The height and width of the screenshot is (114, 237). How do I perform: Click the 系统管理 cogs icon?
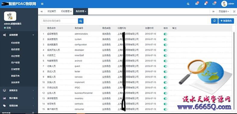pos(5,35)
